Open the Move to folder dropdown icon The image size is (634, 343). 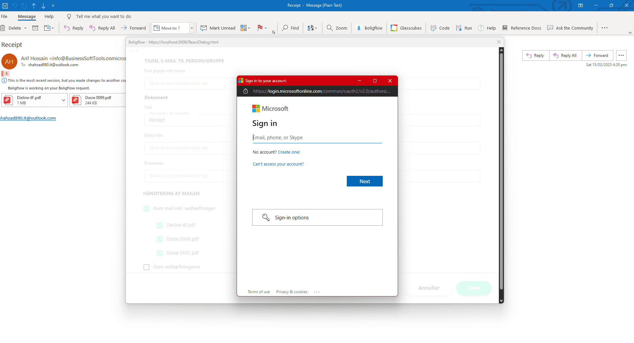click(49, 28)
